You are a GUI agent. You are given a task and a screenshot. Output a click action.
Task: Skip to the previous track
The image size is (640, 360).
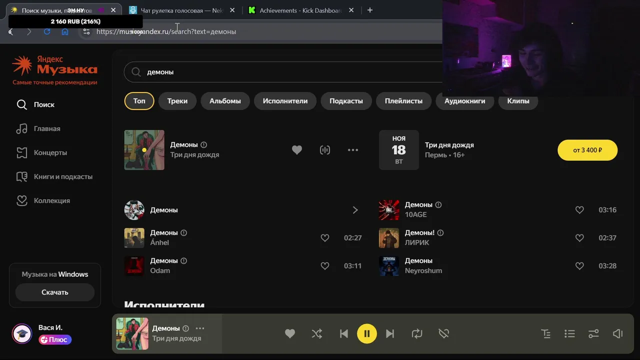(x=344, y=333)
